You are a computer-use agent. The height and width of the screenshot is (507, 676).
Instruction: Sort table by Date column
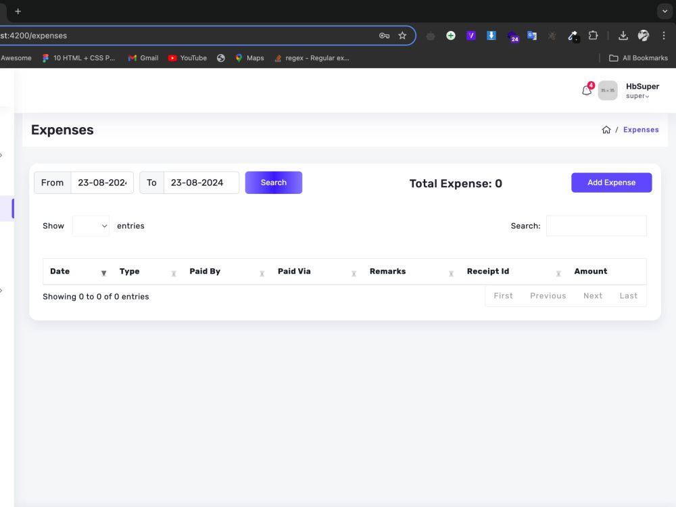(x=78, y=272)
